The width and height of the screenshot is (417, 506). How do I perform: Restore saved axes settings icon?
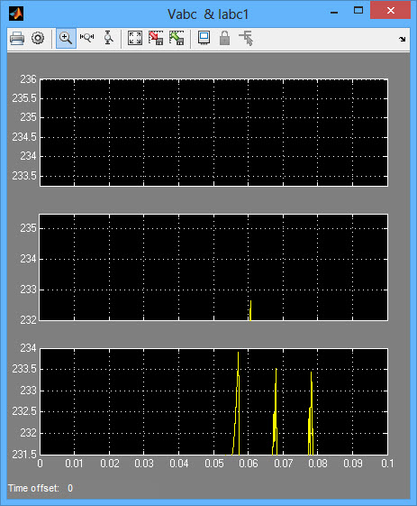pos(177,38)
